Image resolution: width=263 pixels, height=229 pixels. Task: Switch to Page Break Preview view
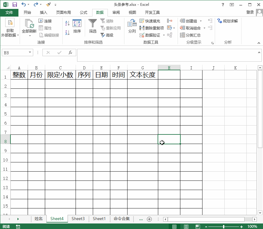tap(198, 227)
